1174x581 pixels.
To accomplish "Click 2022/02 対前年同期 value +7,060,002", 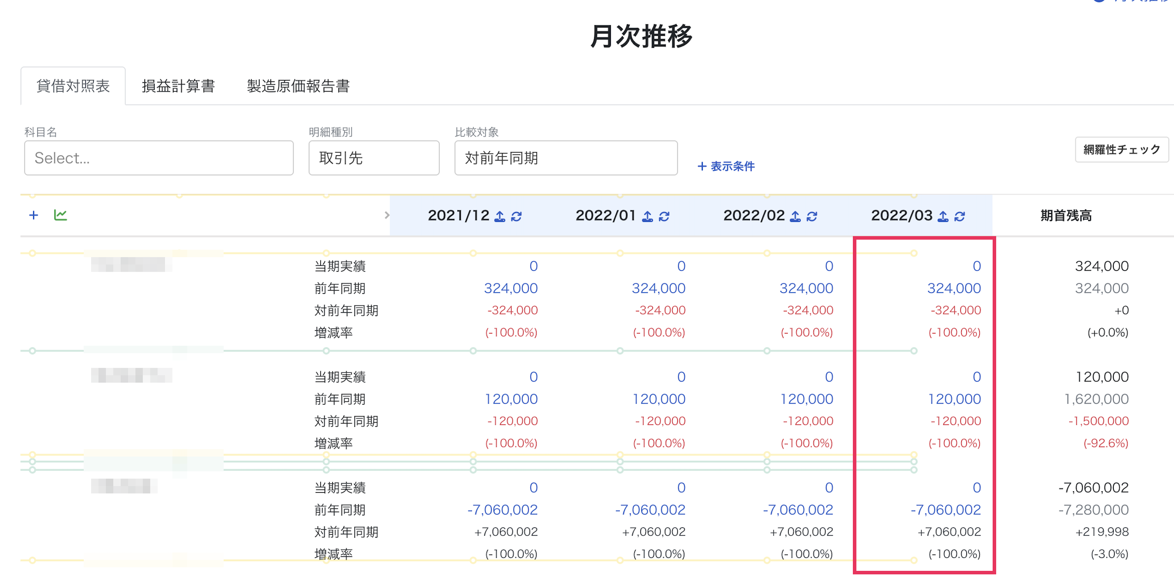I will [801, 532].
